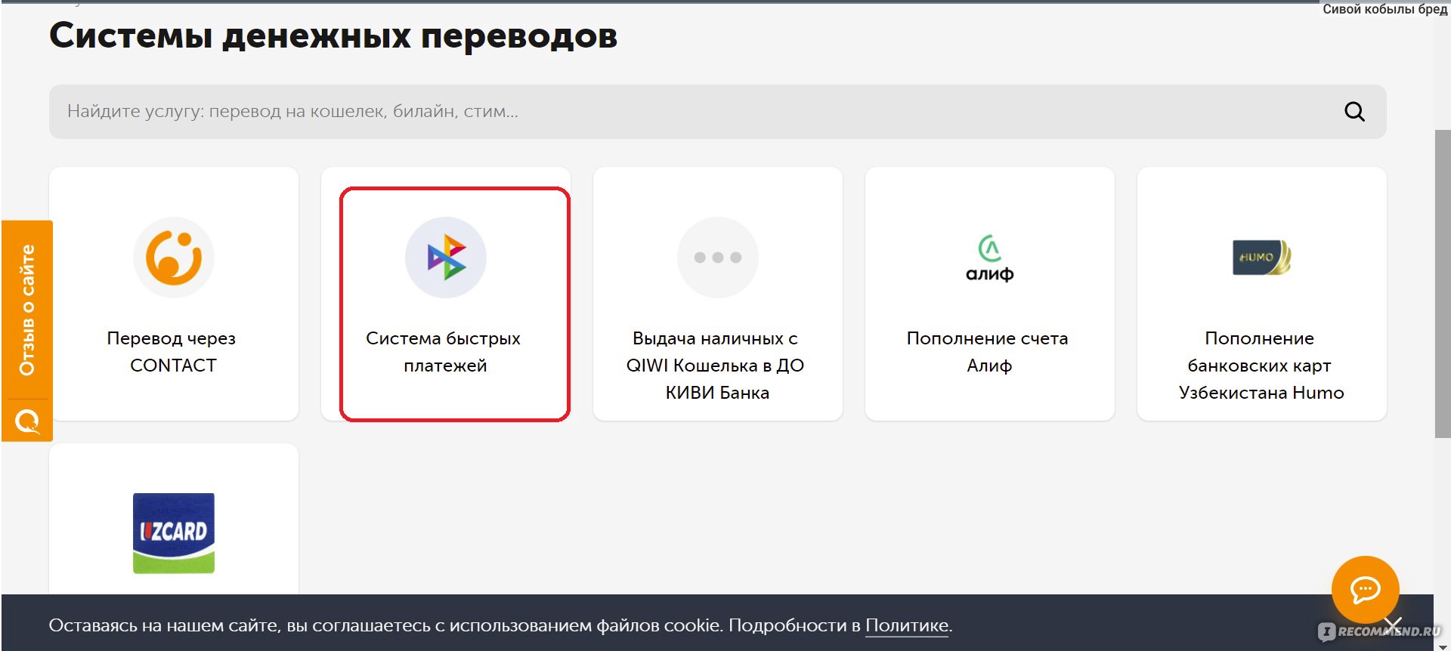Open the orange chat bubble button
1451x651 pixels.
click(1366, 590)
